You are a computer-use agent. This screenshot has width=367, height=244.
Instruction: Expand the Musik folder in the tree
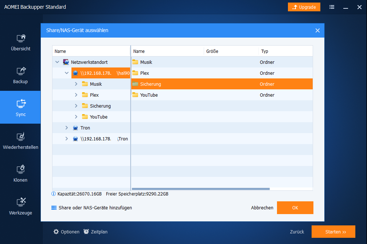(x=76, y=84)
